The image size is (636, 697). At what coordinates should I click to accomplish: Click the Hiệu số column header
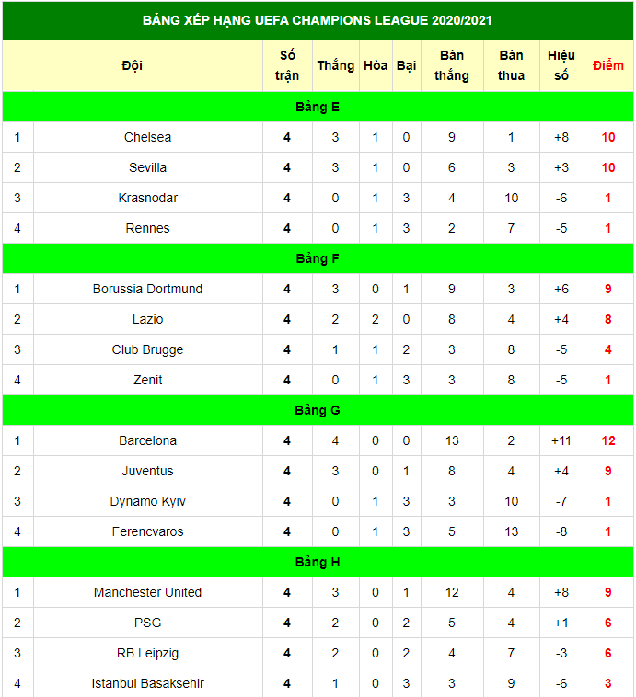click(561, 65)
